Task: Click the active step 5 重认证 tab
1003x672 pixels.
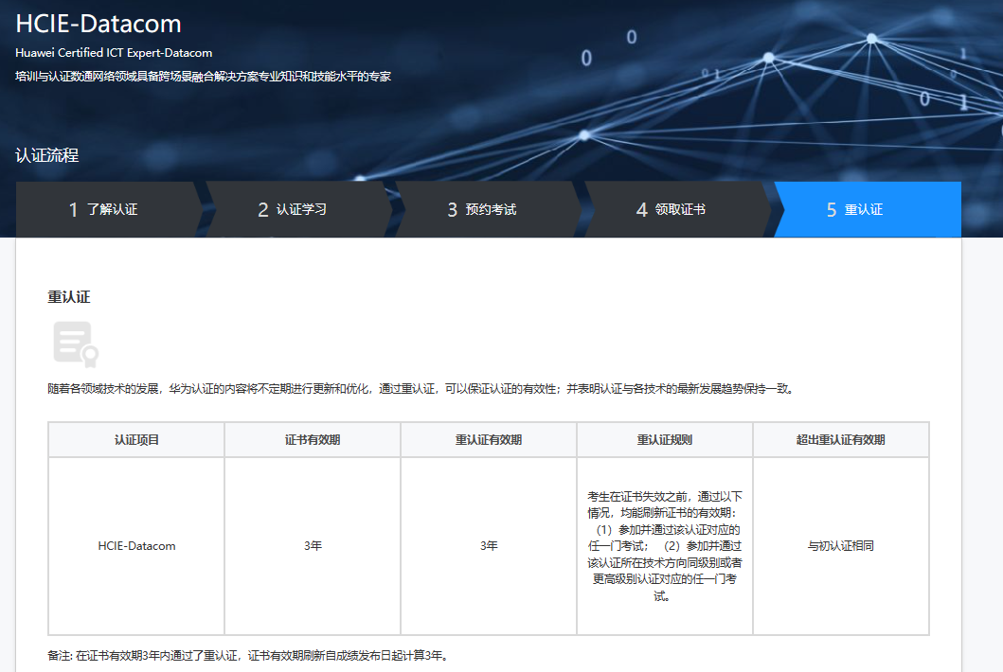Action: pyautogui.click(x=867, y=209)
